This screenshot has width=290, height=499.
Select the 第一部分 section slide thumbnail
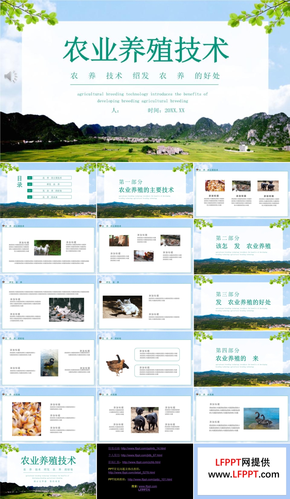click(145, 190)
